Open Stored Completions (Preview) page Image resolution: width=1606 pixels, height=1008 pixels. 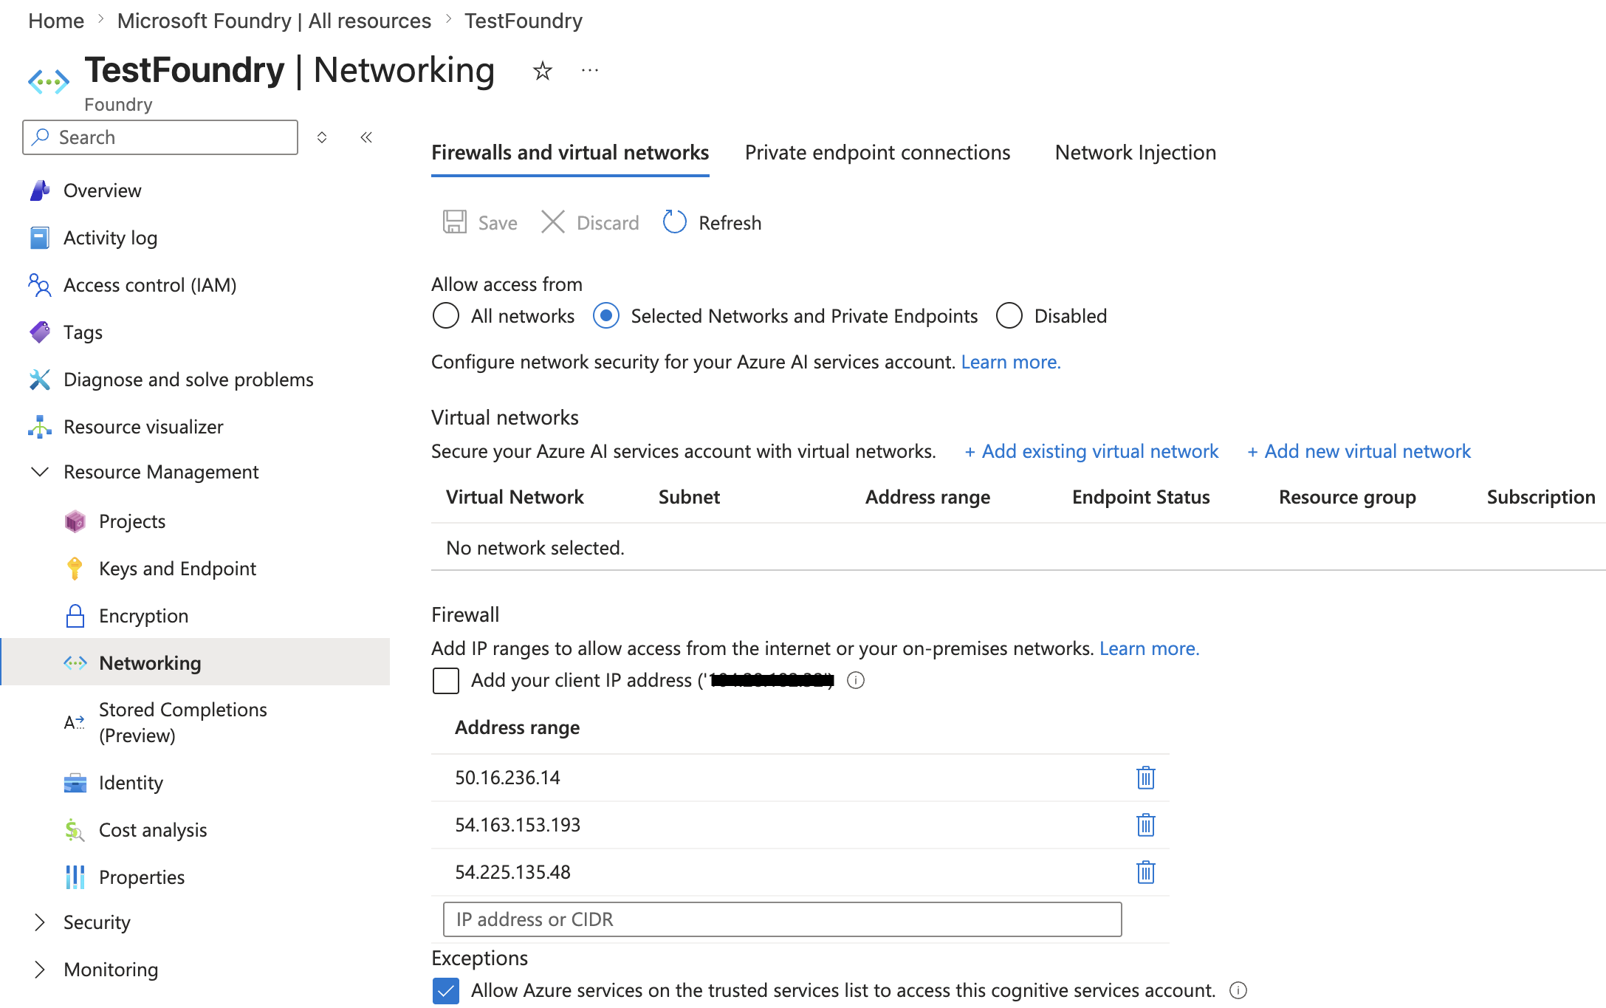[x=183, y=722]
